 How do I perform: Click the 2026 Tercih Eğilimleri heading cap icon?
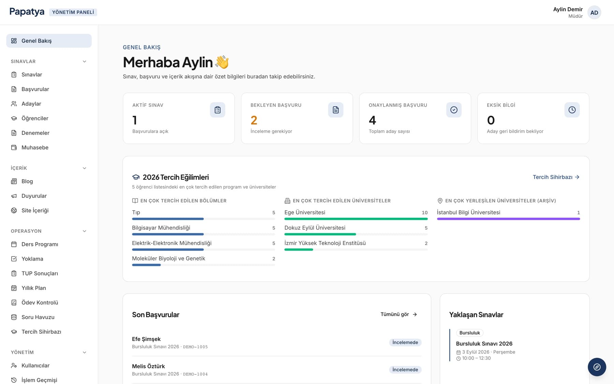(x=136, y=177)
